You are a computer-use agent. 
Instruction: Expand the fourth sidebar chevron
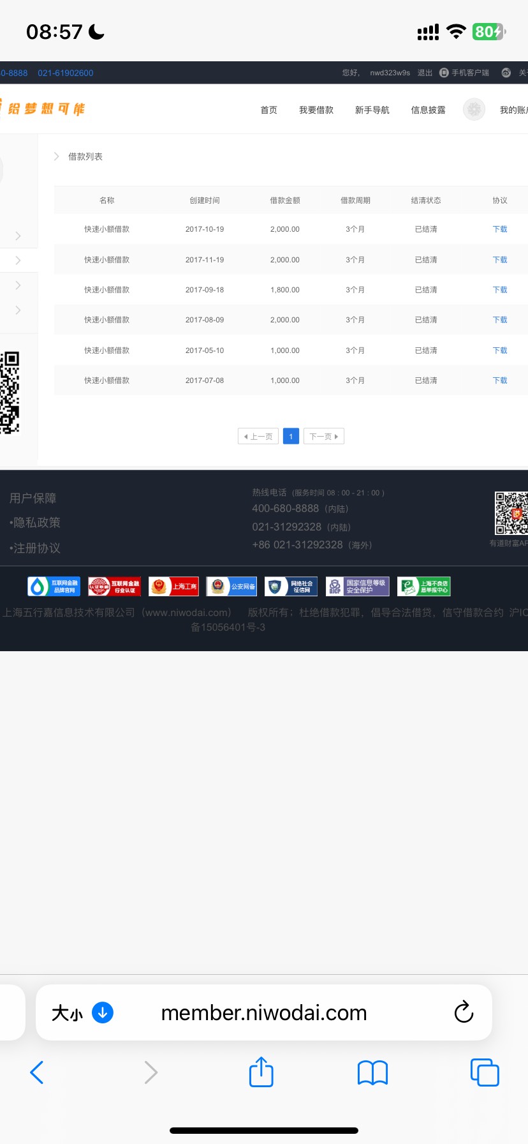coord(18,310)
